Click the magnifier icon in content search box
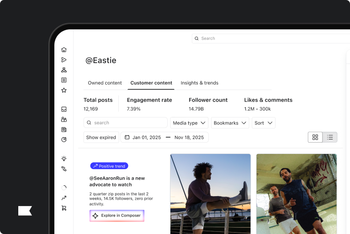 pyautogui.click(x=89, y=122)
